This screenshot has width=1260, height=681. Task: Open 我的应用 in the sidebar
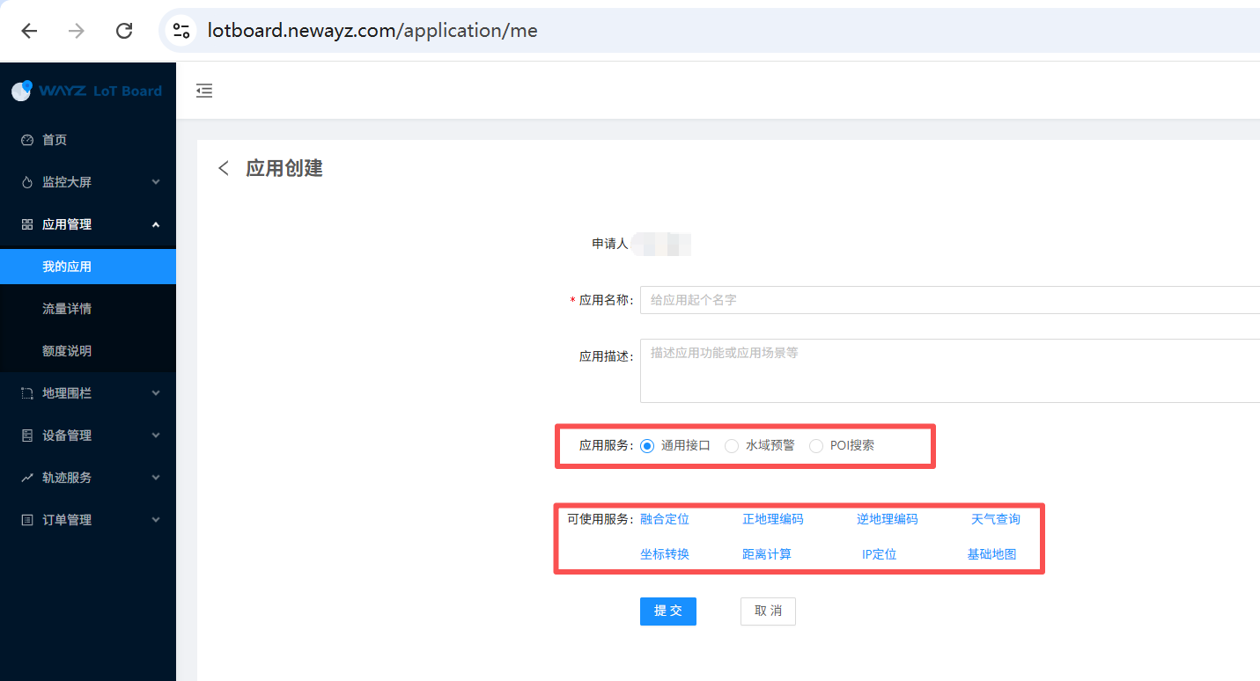[x=88, y=267]
